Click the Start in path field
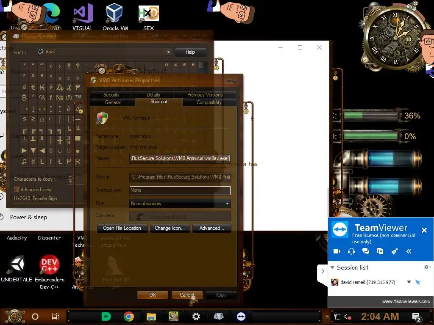The width and height of the screenshot is (434, 325). coord(180,177)
